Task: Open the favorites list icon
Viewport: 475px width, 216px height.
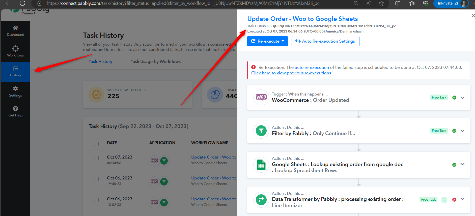Action: (x=412, y=3)
